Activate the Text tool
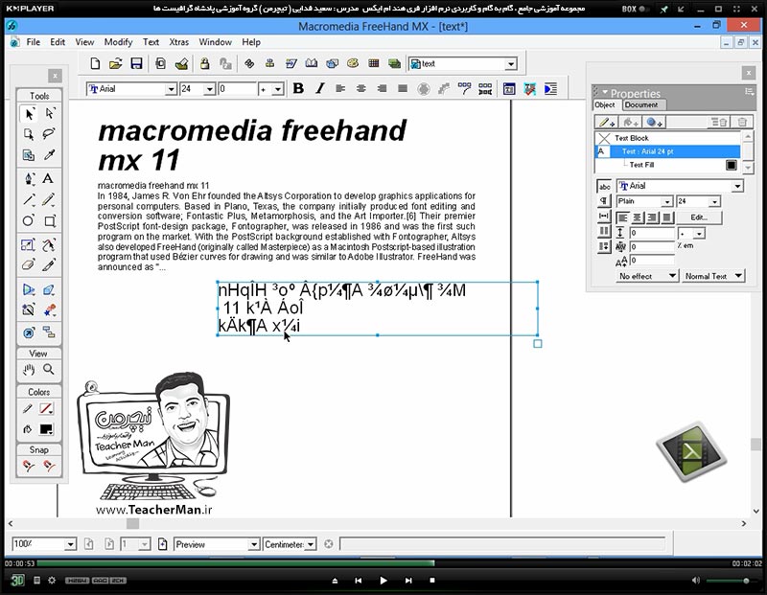This screenshot has height=595, width=767. [x=48, y=178]
